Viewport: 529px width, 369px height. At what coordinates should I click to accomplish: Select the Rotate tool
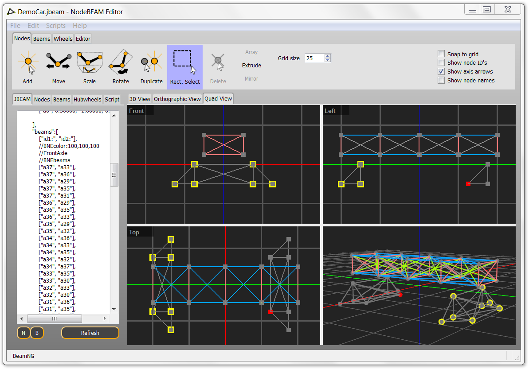(121, 67)
